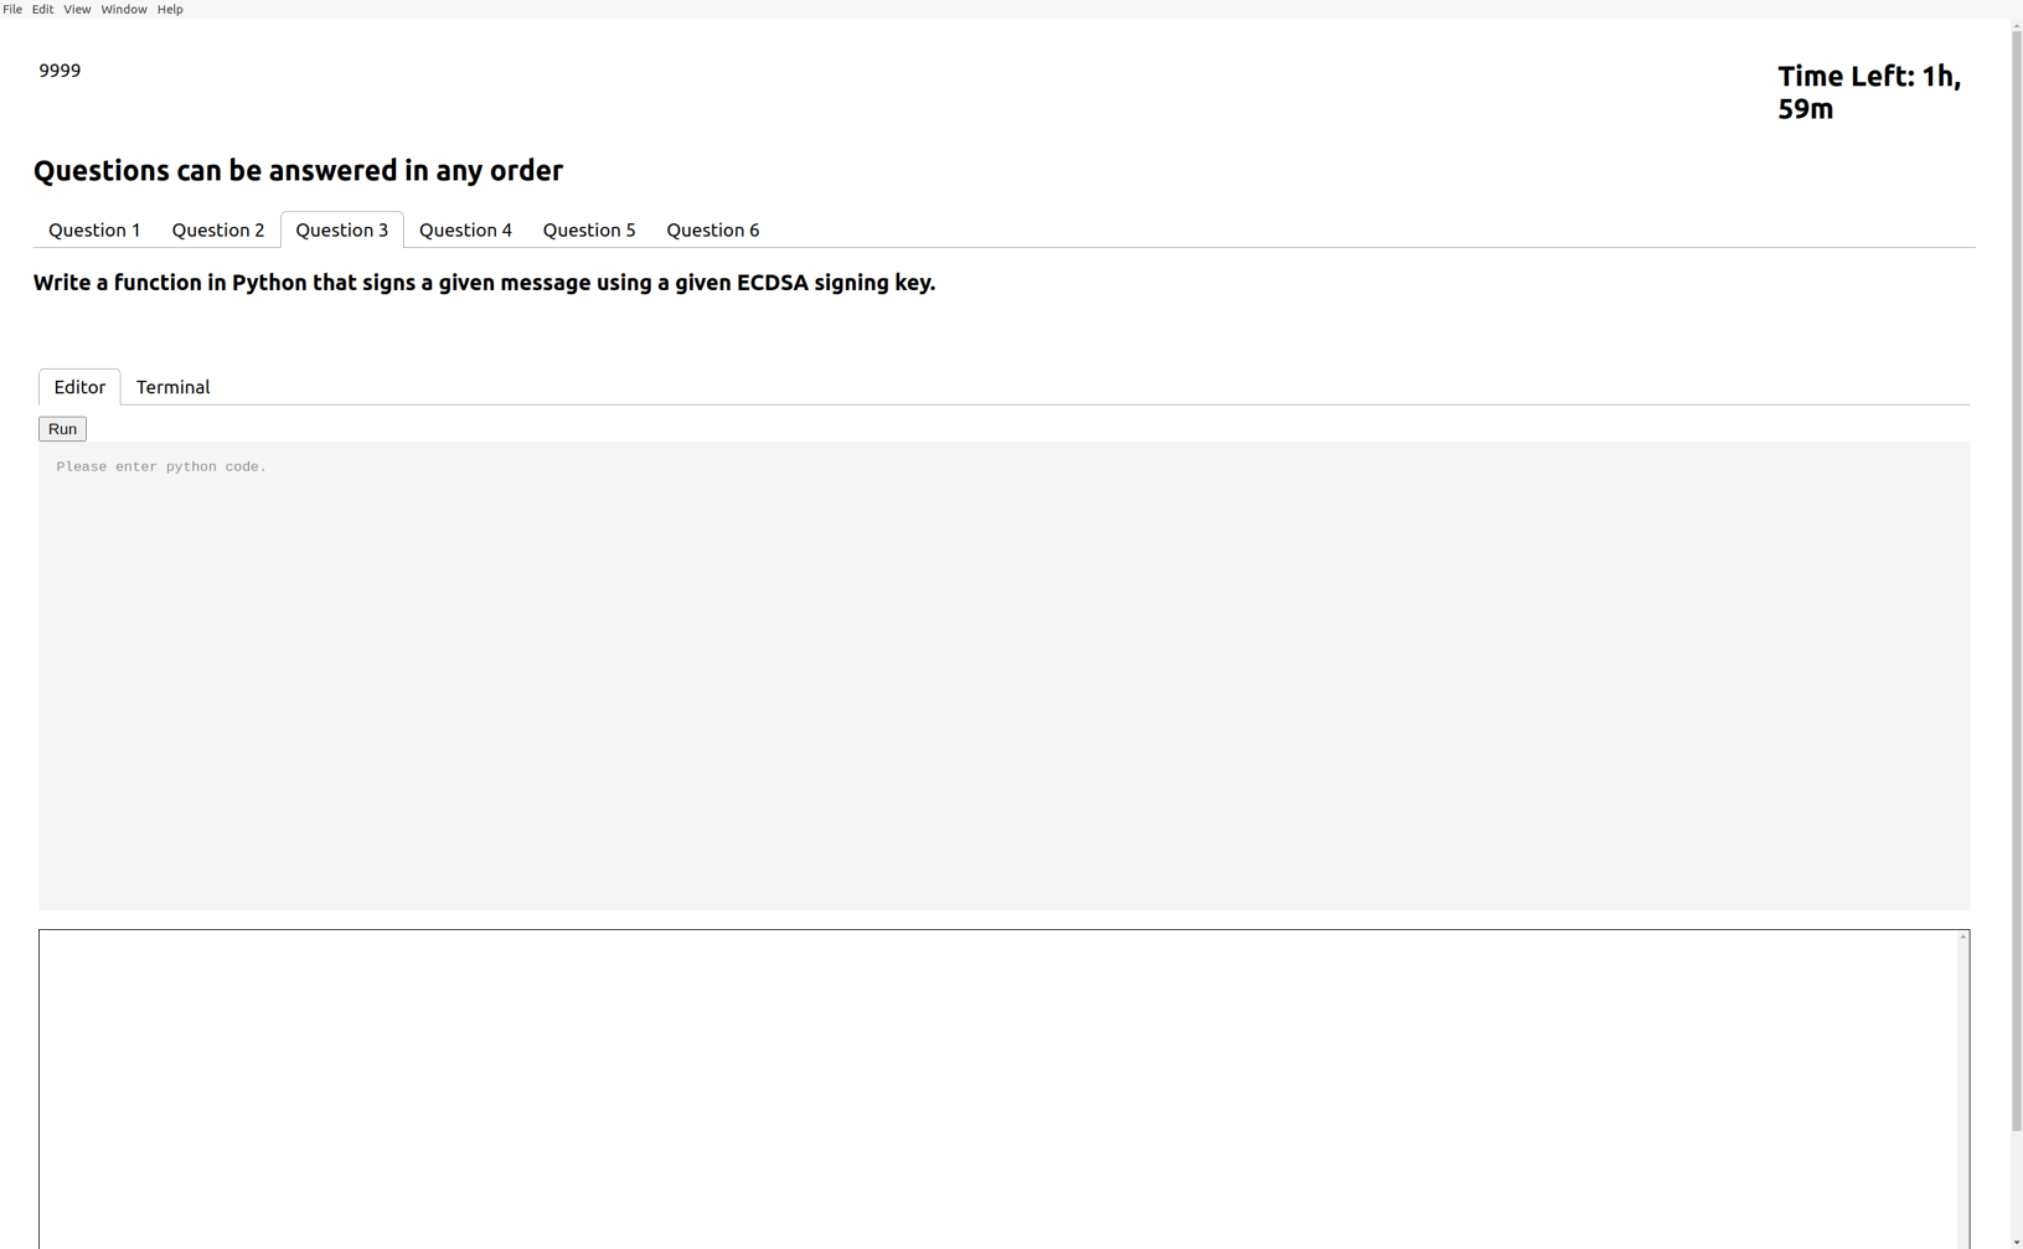
Task: Show the Question 6 tab
Action: (713, 229)
